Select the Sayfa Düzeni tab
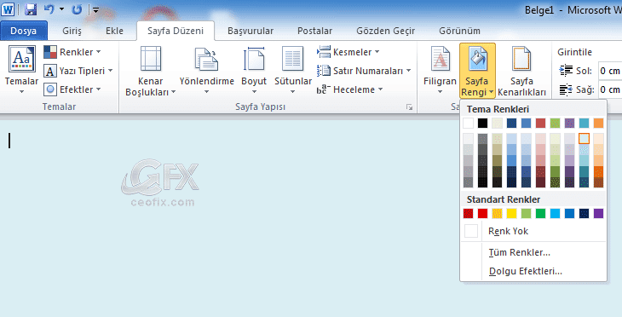622x317 pixels. [x=176, y=31]
